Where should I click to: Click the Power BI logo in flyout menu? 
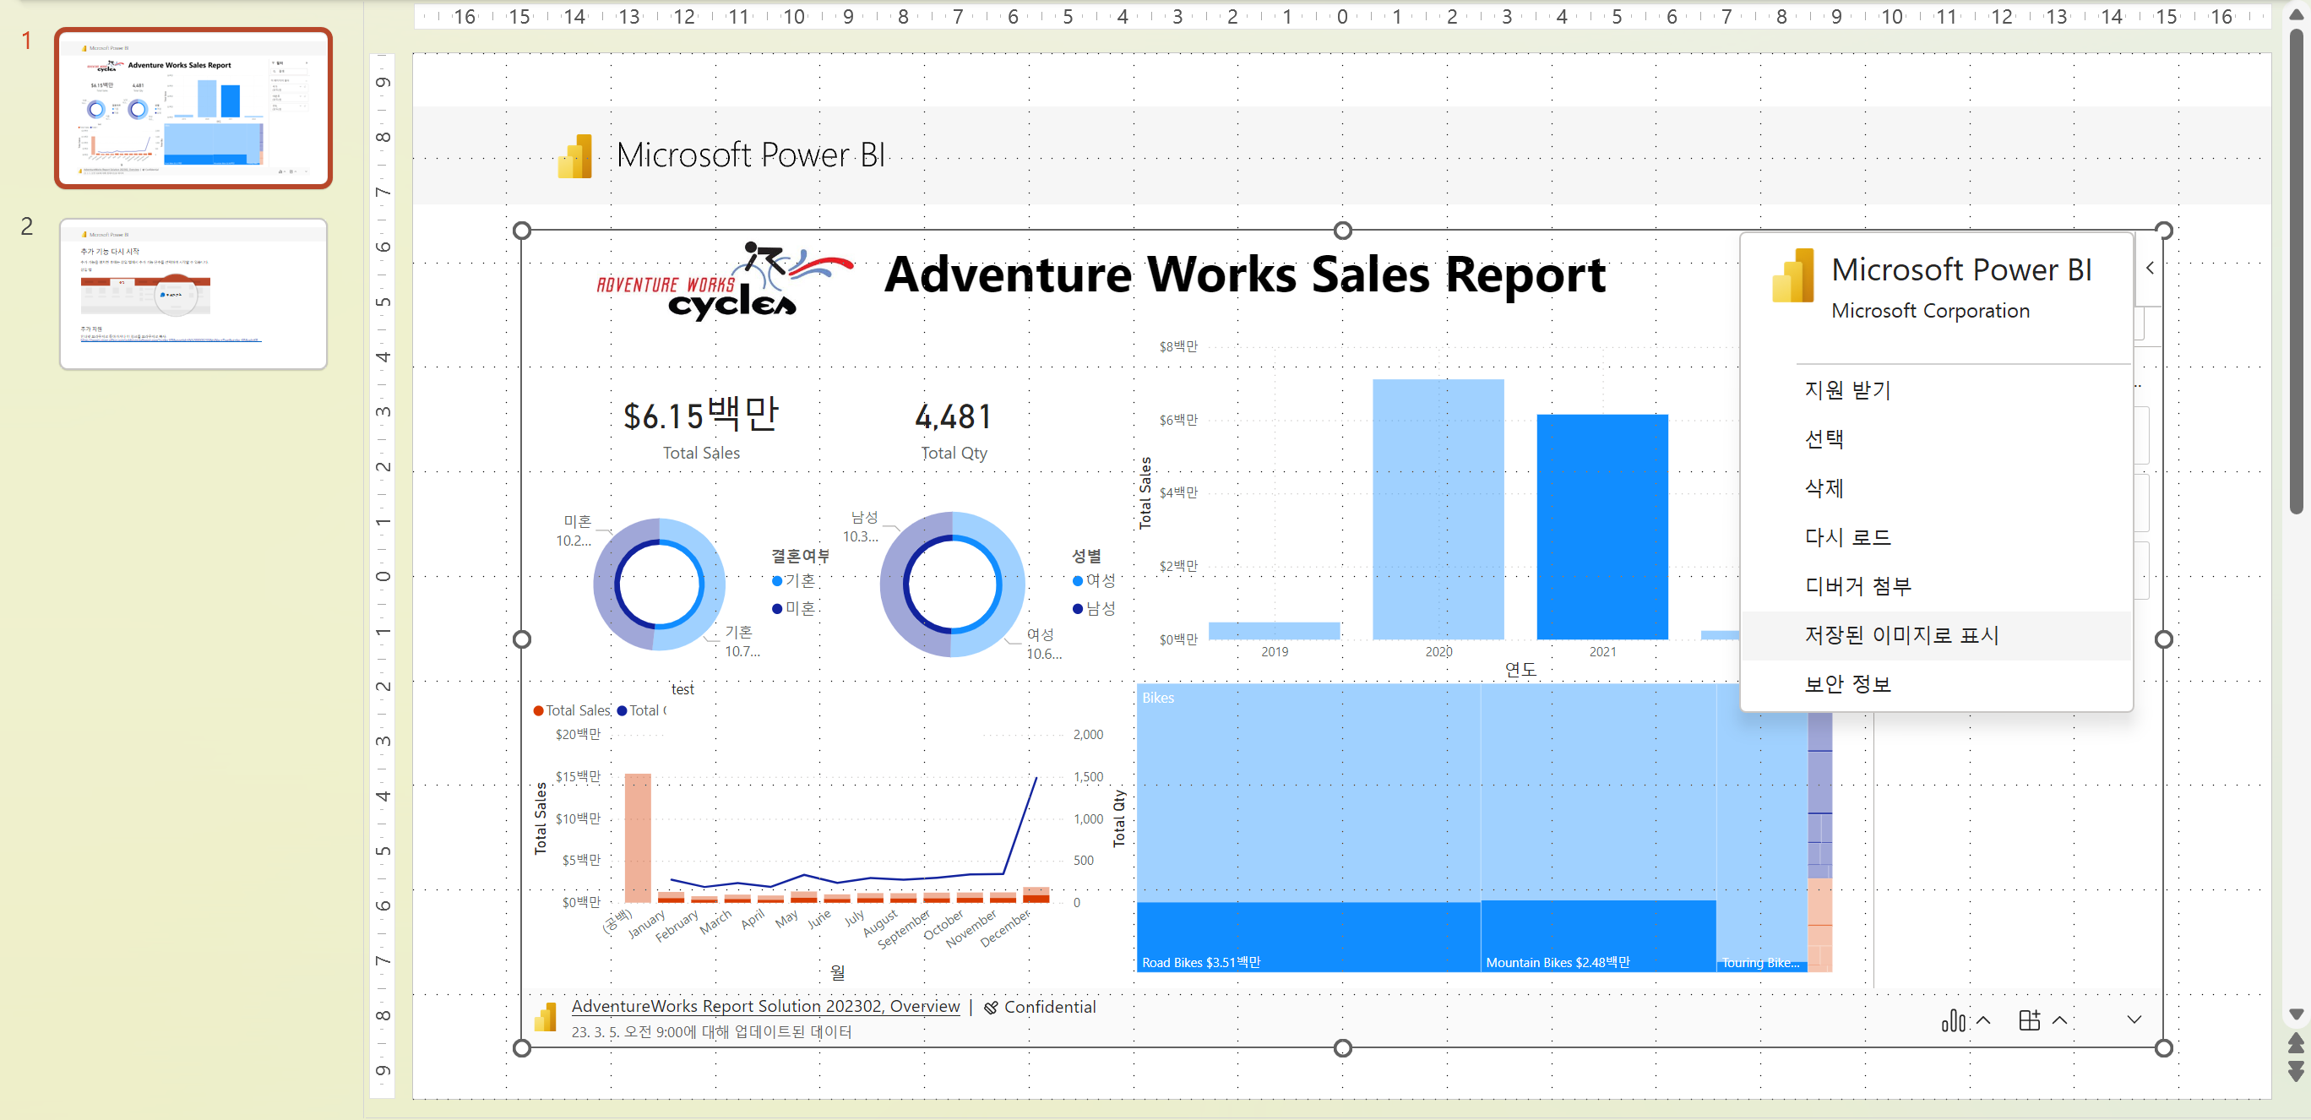tap(1792, 275)
